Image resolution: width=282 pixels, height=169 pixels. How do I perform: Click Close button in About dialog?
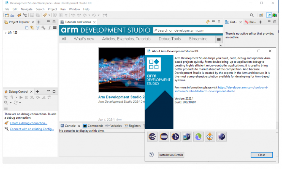(262, 155)
